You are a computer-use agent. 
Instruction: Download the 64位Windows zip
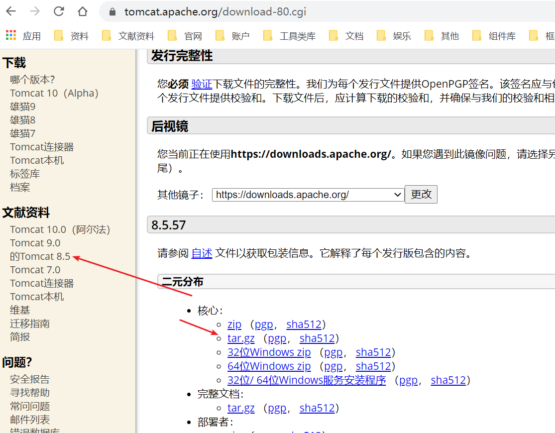click(x=269, y=366)
